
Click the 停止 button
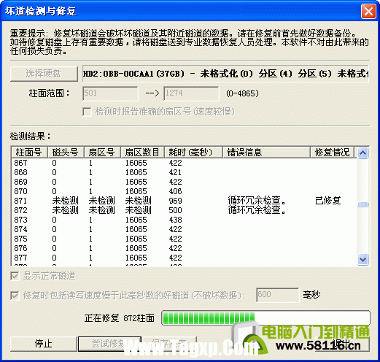click(x=44, y=344)
